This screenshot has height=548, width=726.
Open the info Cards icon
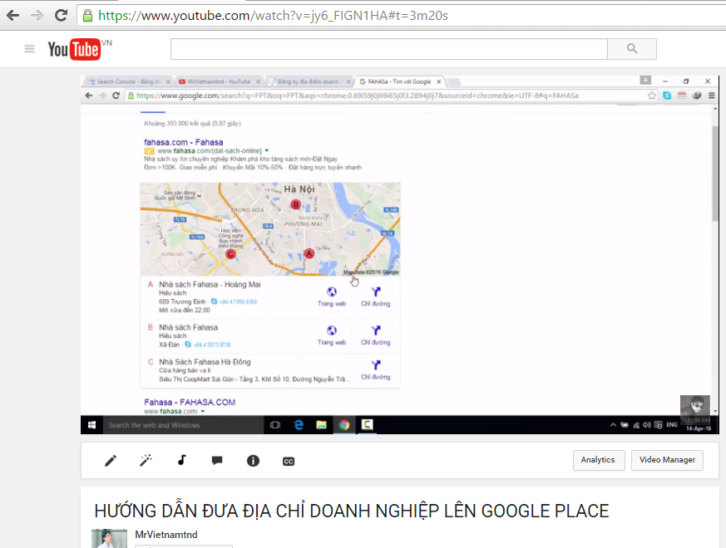(253, 461)
